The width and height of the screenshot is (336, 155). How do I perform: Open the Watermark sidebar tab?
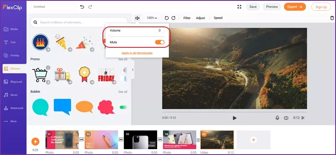13,108
